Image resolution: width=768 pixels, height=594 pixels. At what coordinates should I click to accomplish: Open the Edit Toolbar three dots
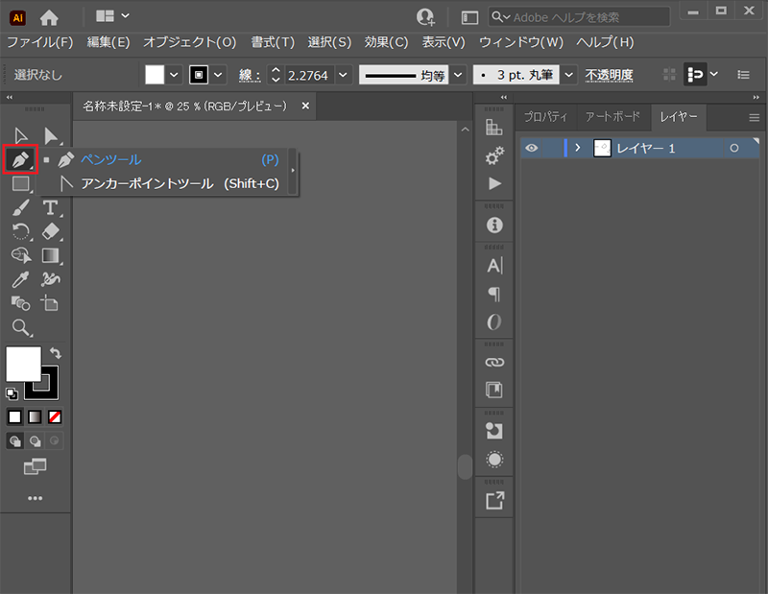[x=35, y=498]
